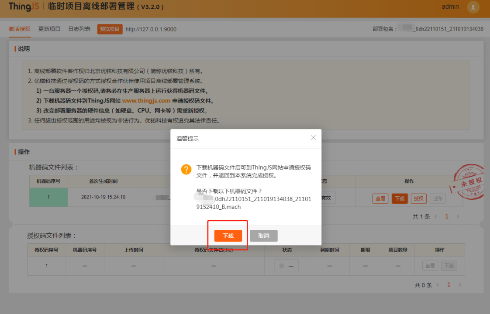The height and width of the screenshot is (314, 490).
Task: Click the next-page arrow under machine code list
Action: click(x=458, y=216)
